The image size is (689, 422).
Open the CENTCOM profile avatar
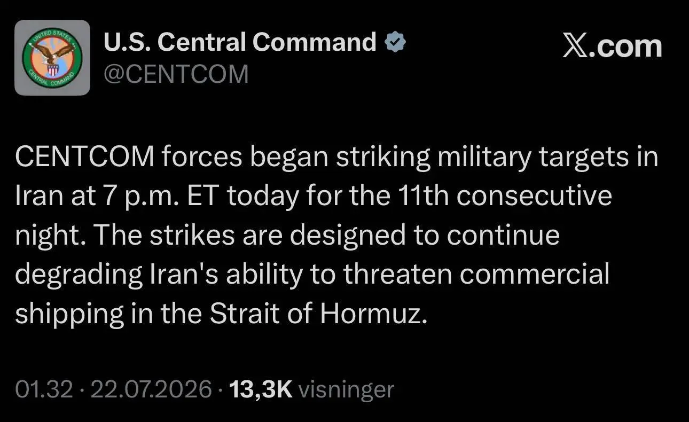click(x=52, y=58)
